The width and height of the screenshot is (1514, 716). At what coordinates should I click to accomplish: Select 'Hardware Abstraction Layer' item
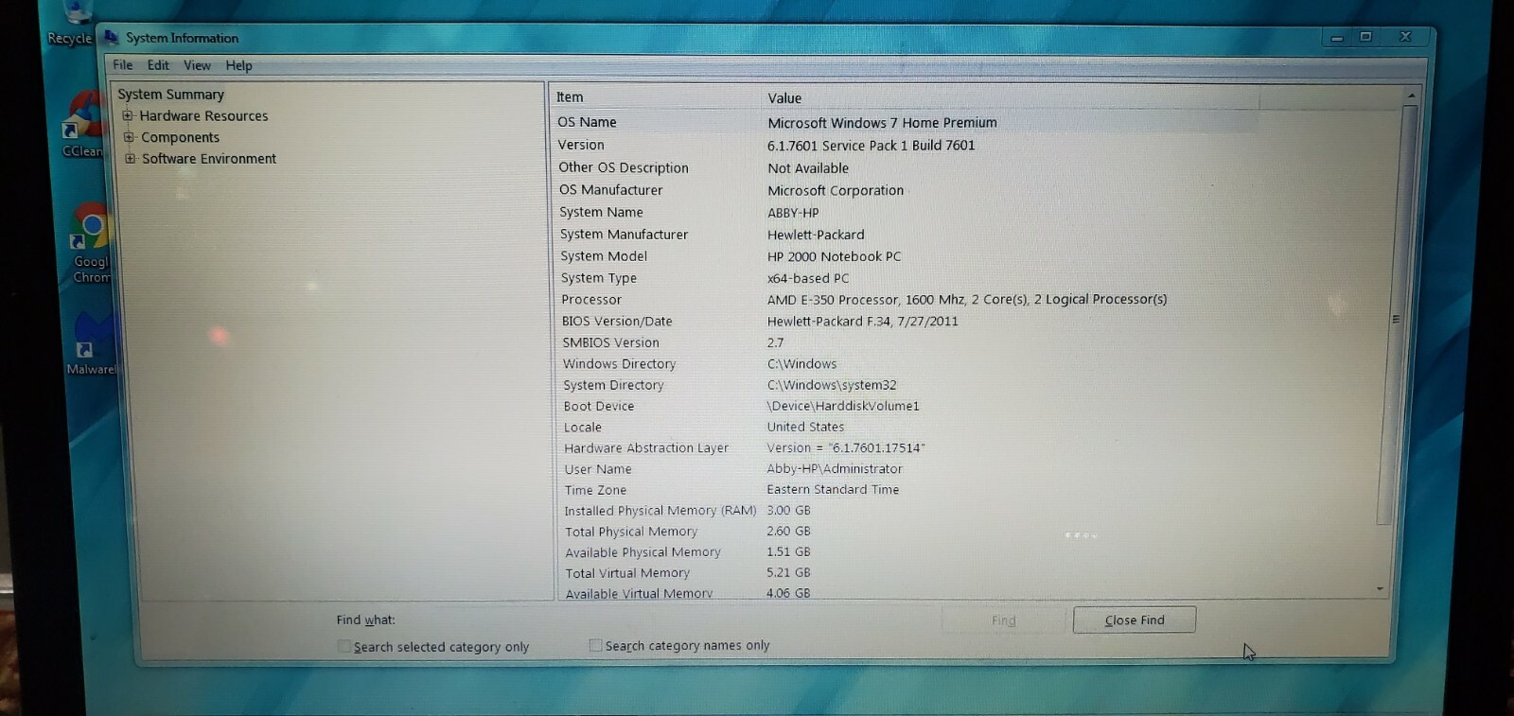pos(646,447)
